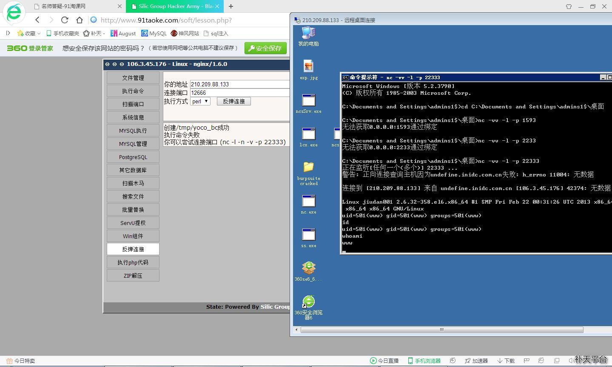This screenshot has height=367, width=612.
Task: Open the 手机收藏夹 bookmark
Action: point(63,33)
